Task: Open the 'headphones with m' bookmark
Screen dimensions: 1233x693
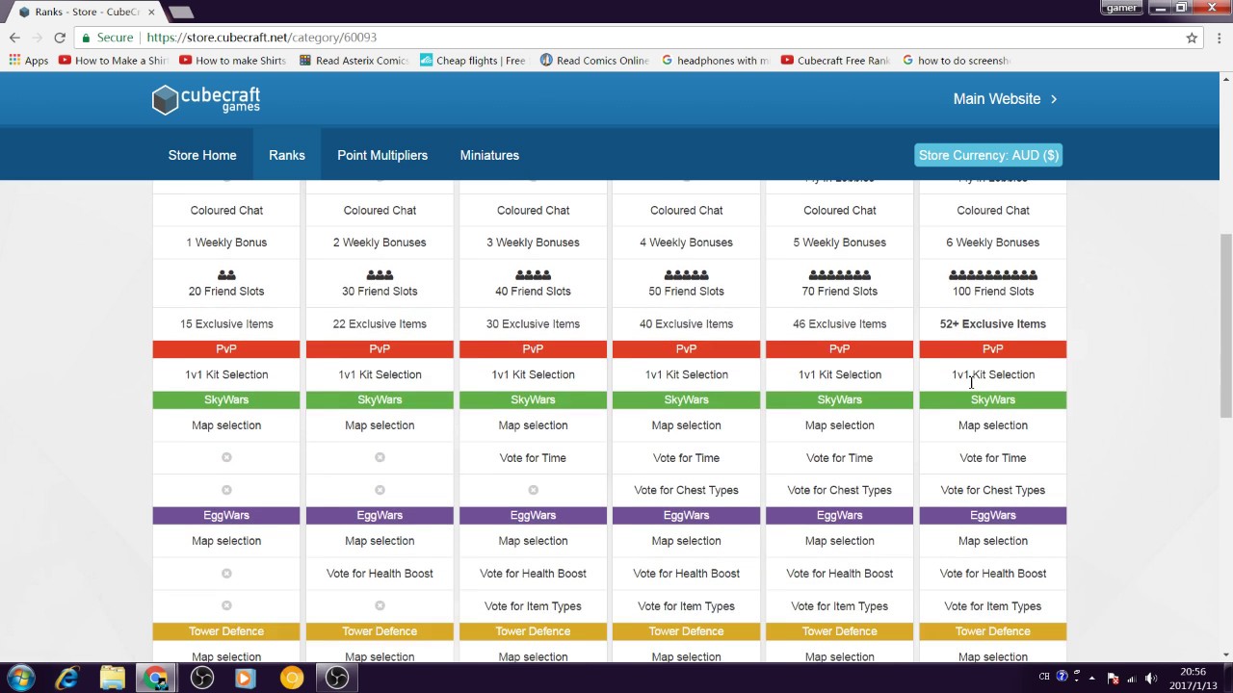Action: (716, 60)
